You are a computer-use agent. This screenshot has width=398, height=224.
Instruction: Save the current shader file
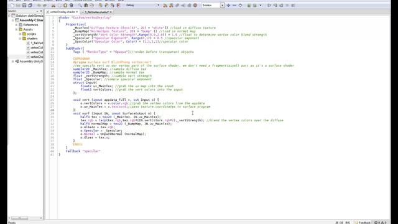coord(24,6)
